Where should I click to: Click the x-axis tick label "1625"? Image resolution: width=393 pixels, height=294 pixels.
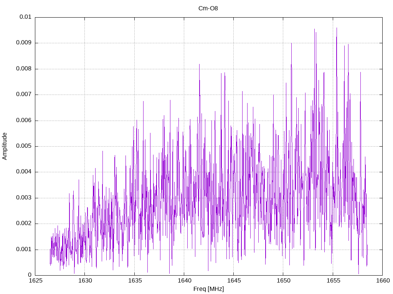point(35,281)
